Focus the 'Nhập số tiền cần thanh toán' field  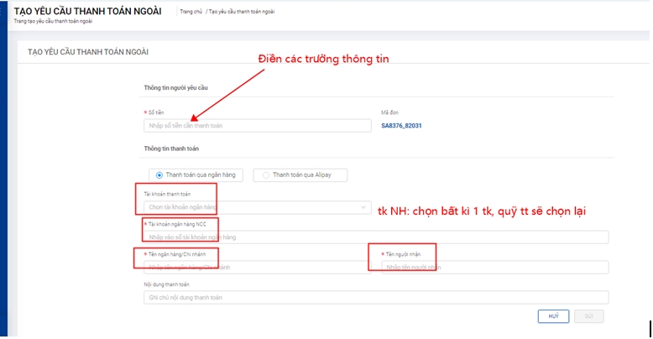click(256, 126)
